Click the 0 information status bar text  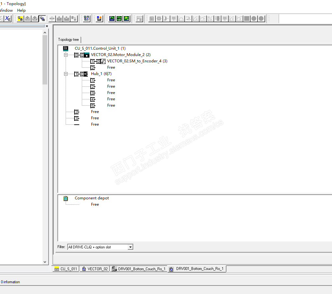tap(10, 282)
